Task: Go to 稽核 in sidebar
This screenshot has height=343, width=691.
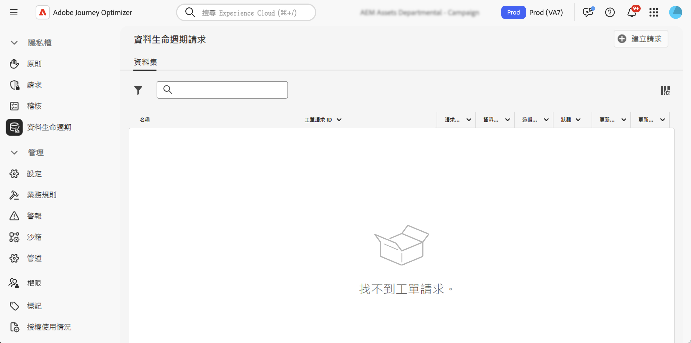Action: pos(34,106)
